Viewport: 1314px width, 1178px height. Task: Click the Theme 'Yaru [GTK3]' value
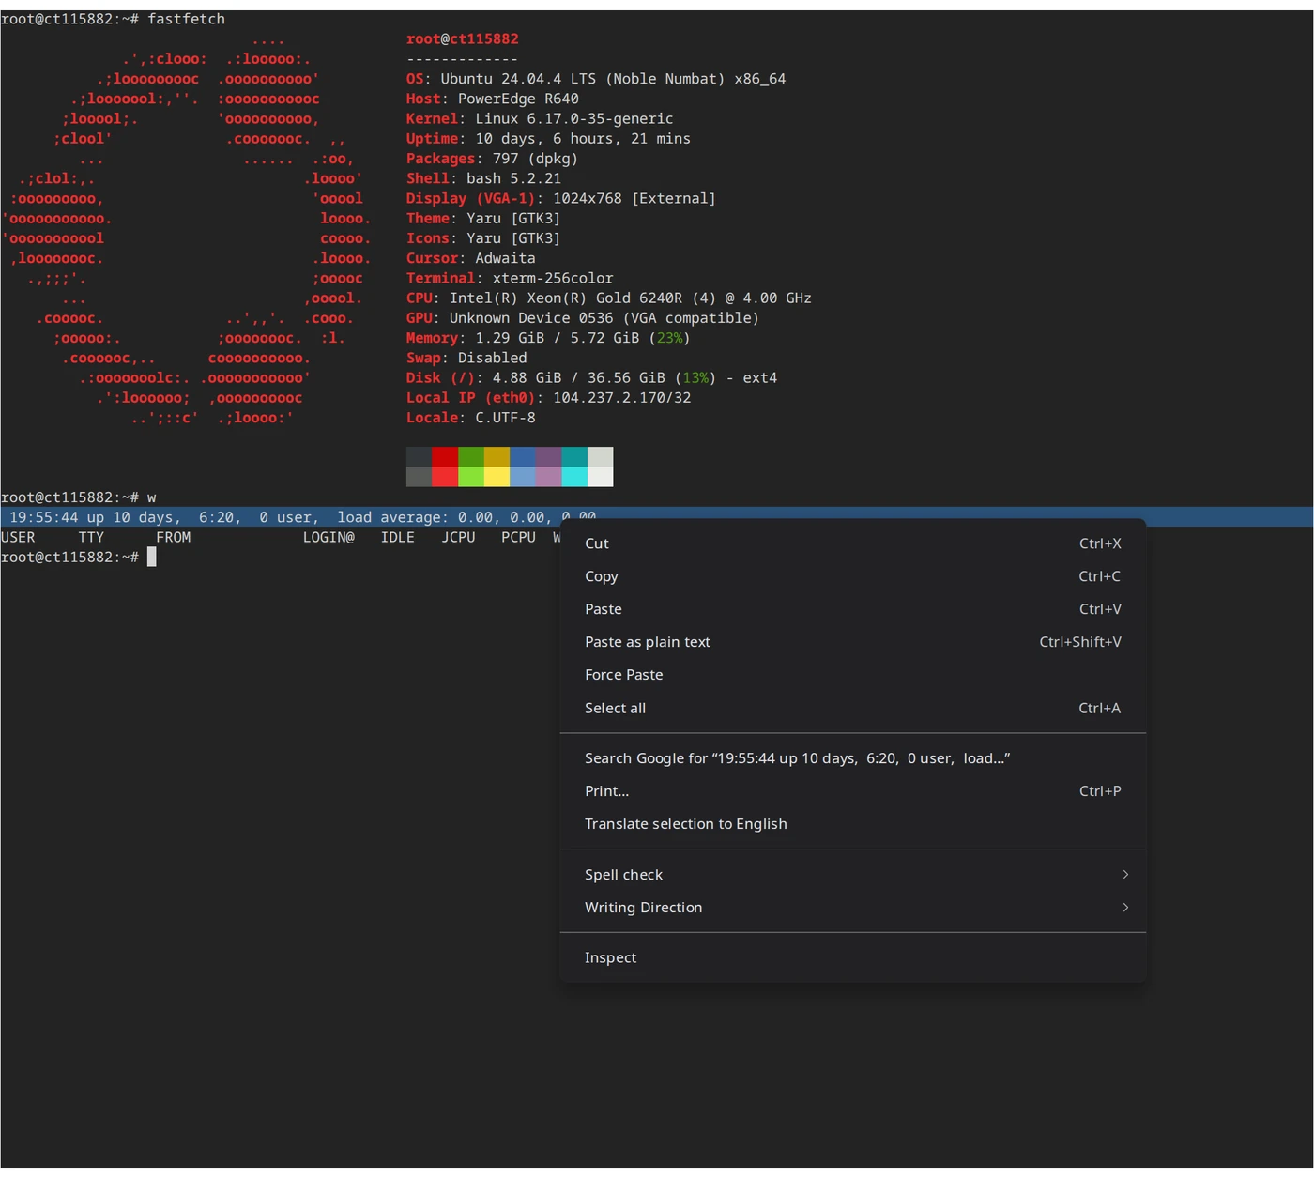coord(513,219)
